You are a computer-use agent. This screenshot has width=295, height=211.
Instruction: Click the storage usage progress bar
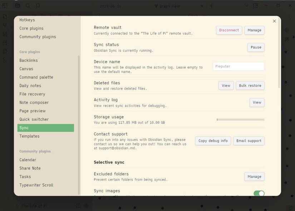240,120
